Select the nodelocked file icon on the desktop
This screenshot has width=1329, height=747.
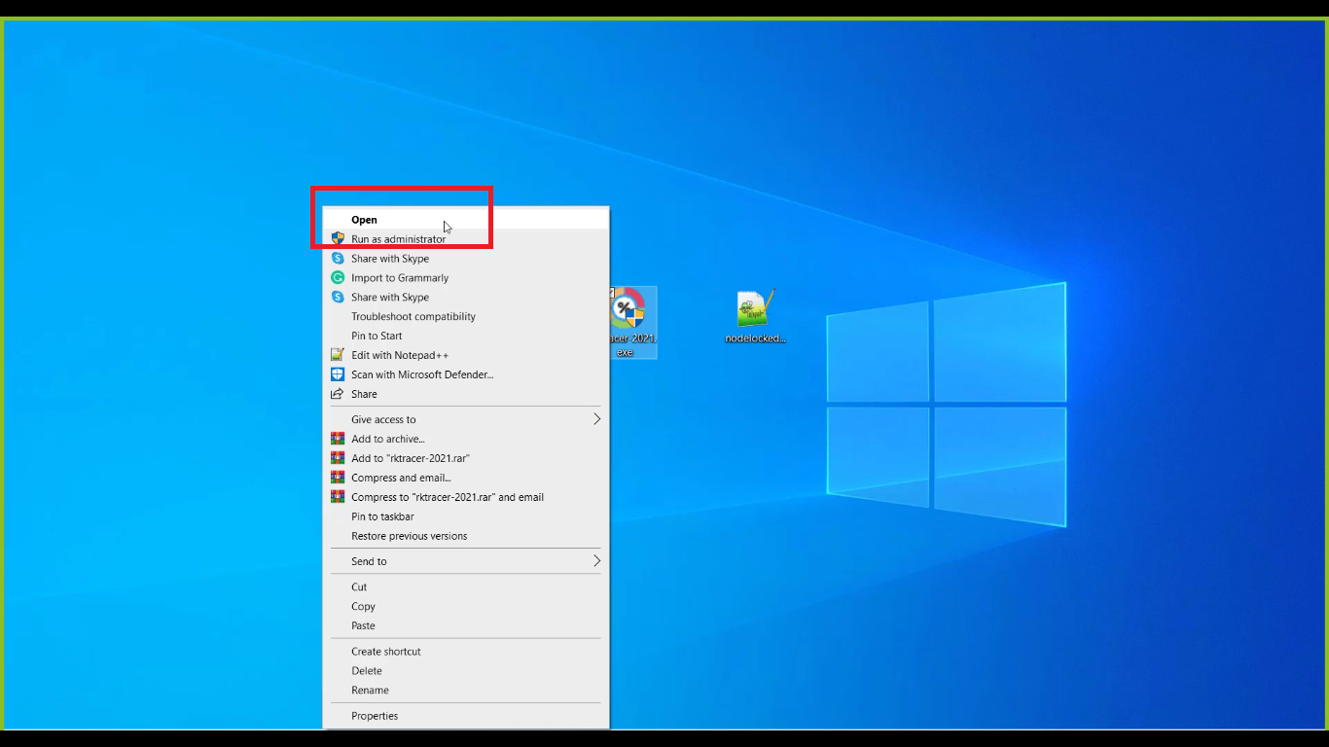click(x=755, y=317)
